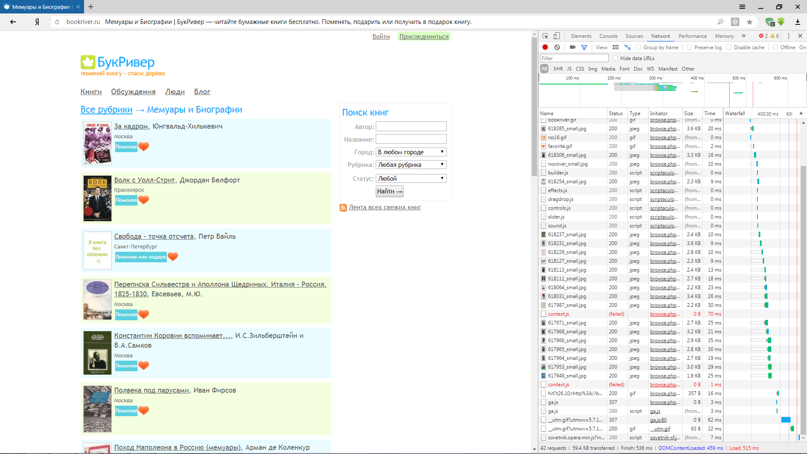Click the heart for Свобода - точка отсчета
Screen dimensions: 807x454
[173, 256]
